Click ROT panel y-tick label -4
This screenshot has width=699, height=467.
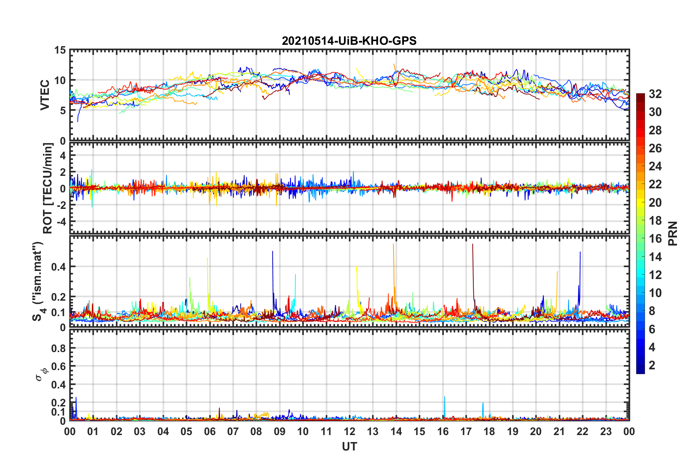point(61,222)
